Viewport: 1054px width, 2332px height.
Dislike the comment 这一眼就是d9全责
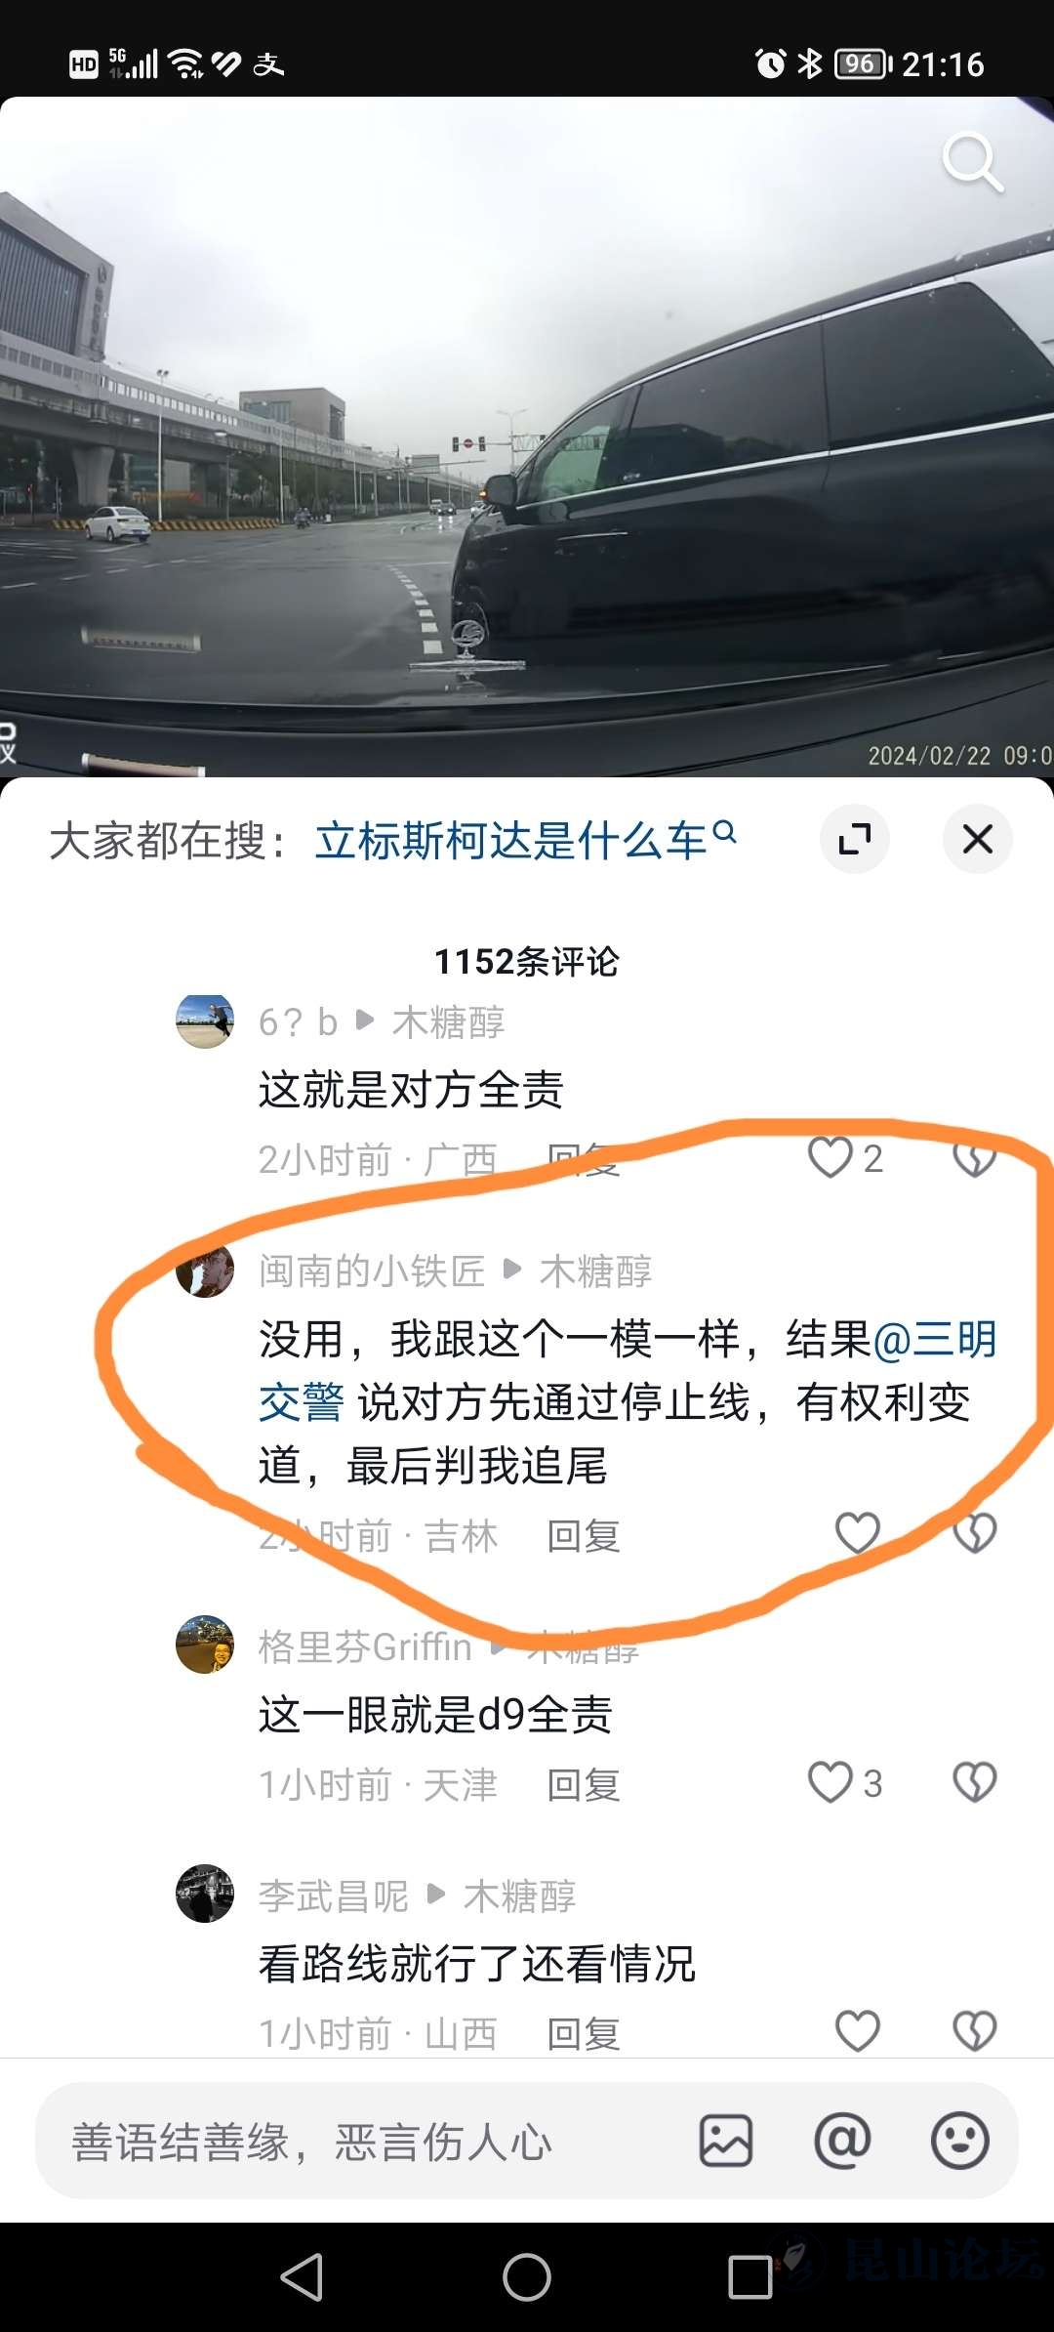(974, 1782)
